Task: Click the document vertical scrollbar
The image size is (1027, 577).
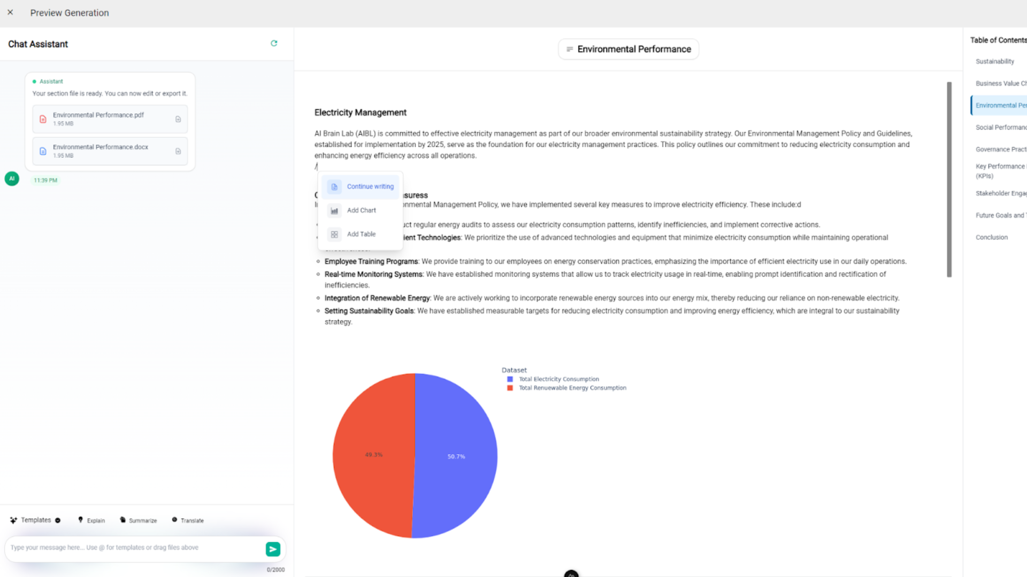Action: click(x=949, y=179)
